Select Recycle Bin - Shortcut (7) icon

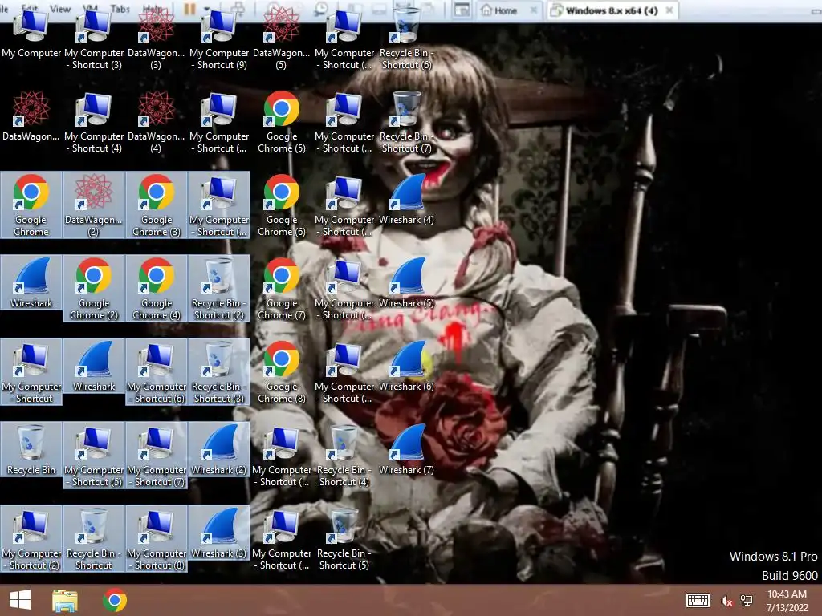click(407, 124)
